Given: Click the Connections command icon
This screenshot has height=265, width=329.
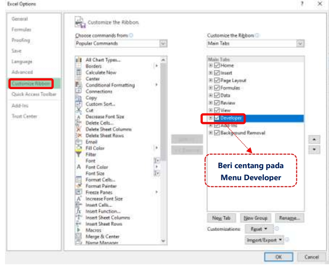Looking at the screenshot, I should (79, 91).
